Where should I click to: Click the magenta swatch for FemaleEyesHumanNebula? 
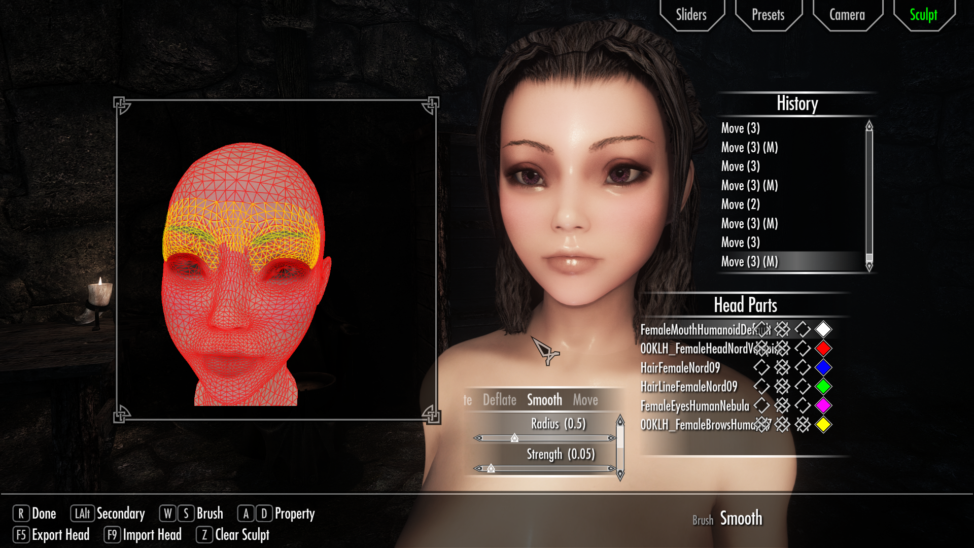point(823,405)
